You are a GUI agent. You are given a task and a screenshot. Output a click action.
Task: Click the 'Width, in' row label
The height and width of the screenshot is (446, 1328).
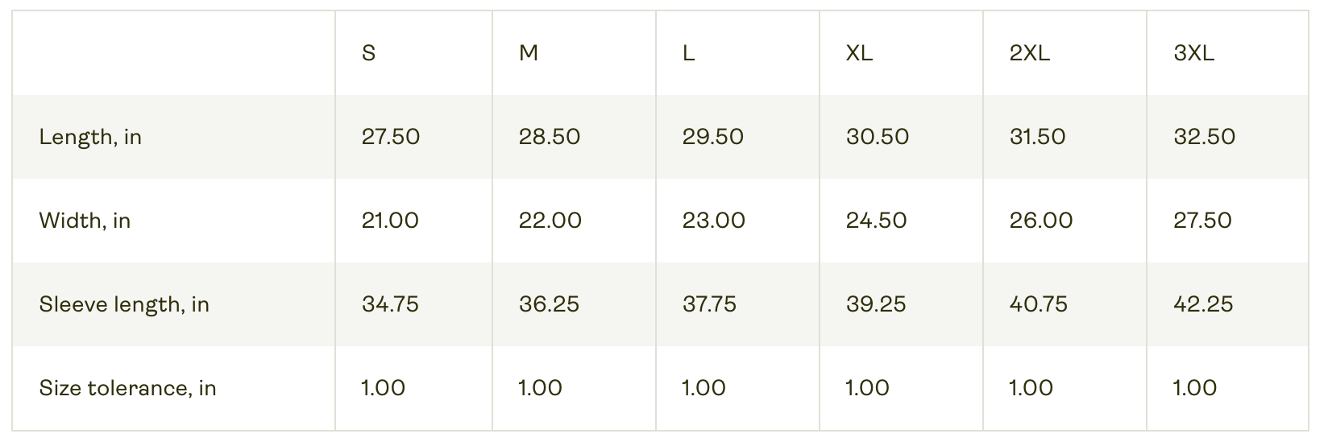pos(85,221)
